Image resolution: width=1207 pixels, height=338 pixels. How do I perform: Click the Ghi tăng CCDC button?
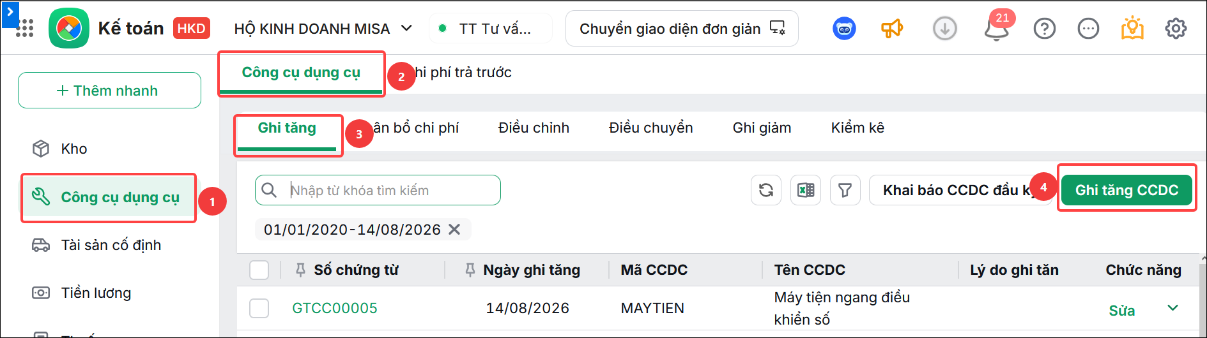[1126, 190]
